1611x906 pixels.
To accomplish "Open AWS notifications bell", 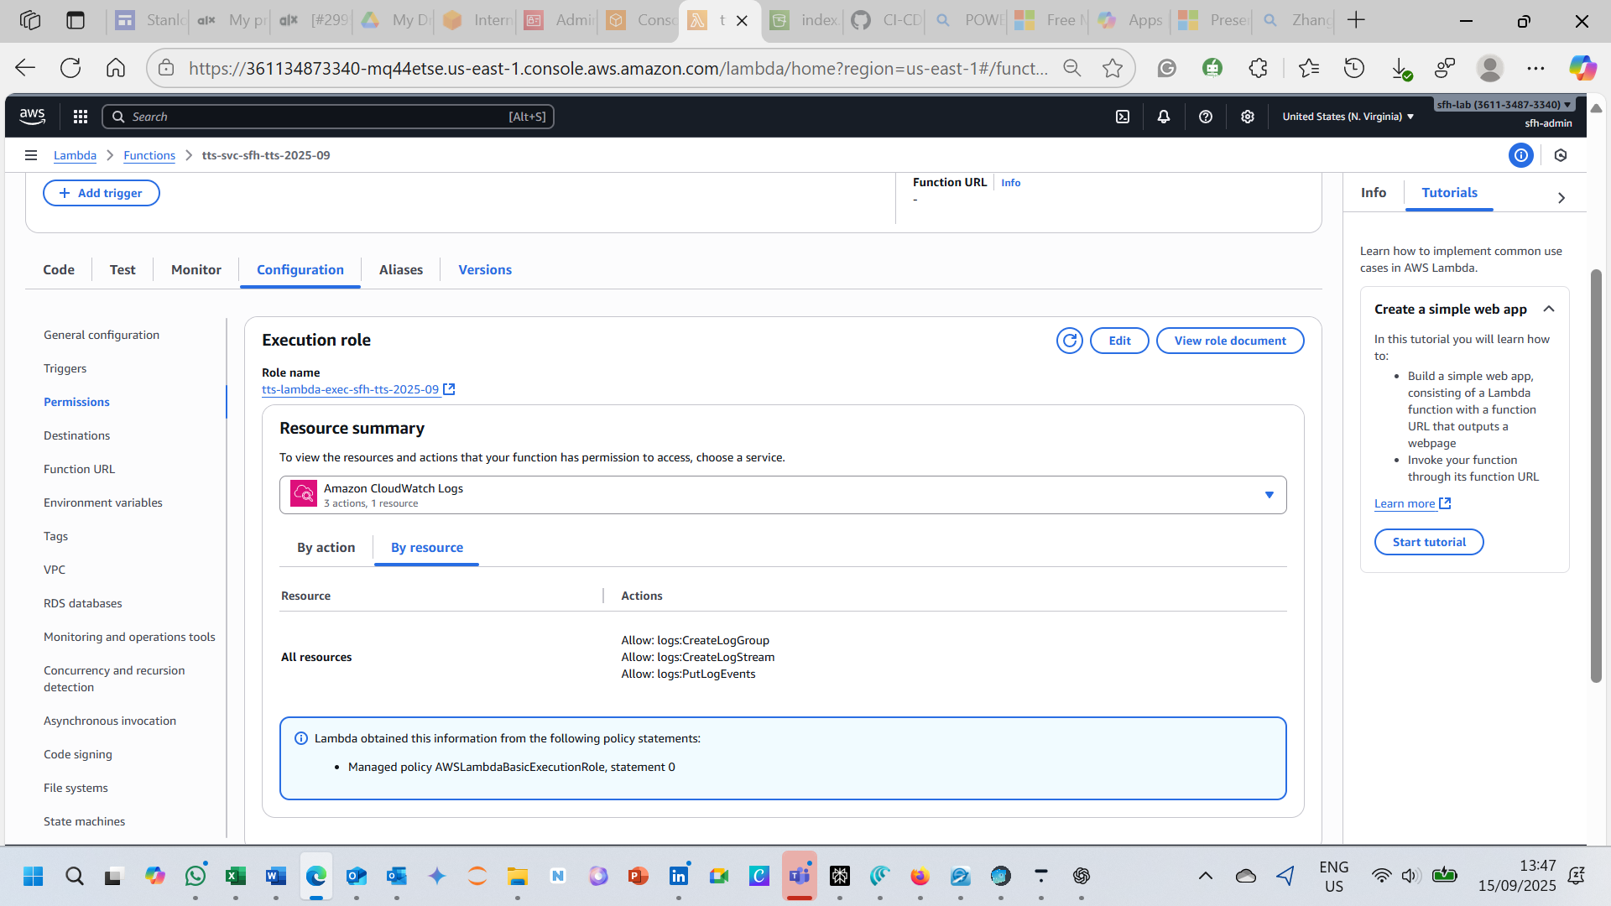I will 1164,117.
